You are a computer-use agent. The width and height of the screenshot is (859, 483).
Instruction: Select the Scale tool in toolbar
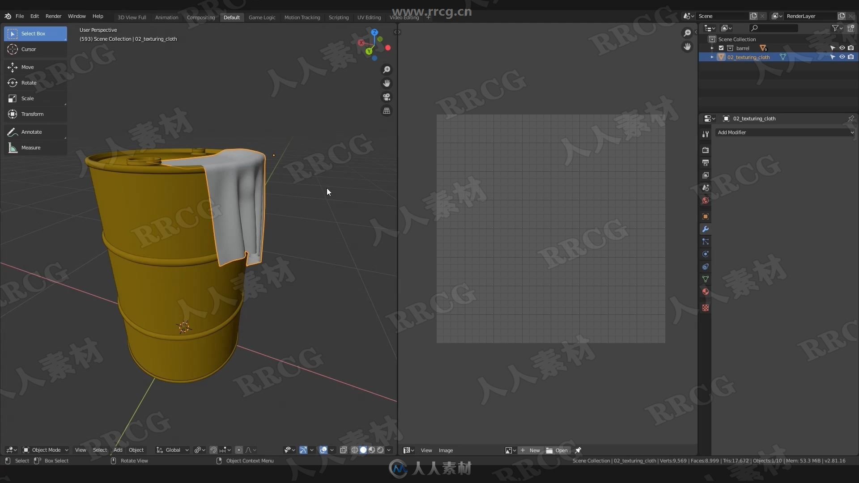pos(27,98)
